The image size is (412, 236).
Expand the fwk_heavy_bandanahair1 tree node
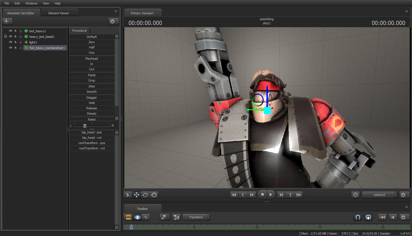pyautogui.click(x=20, y=48)
